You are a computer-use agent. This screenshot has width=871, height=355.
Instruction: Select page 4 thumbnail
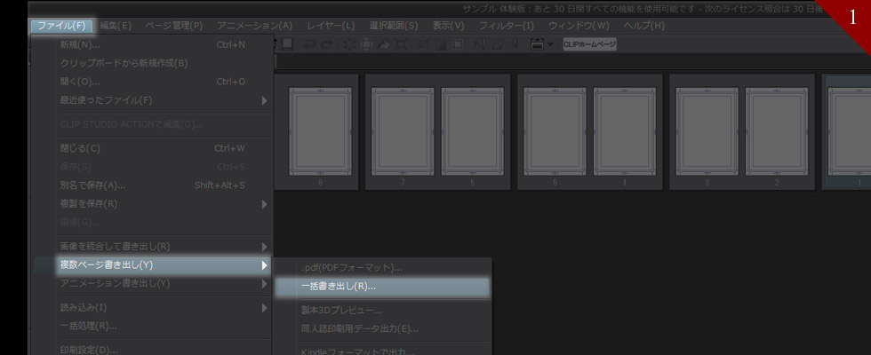624,132
